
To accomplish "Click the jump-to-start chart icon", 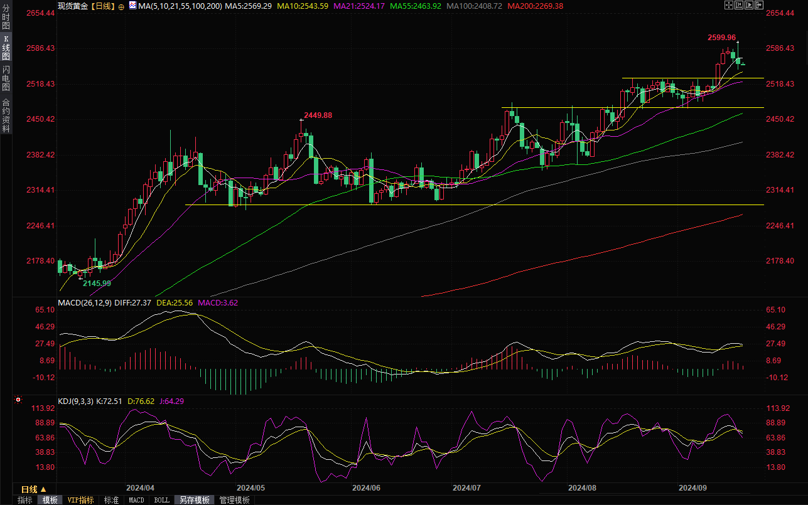I will point(739,6).
